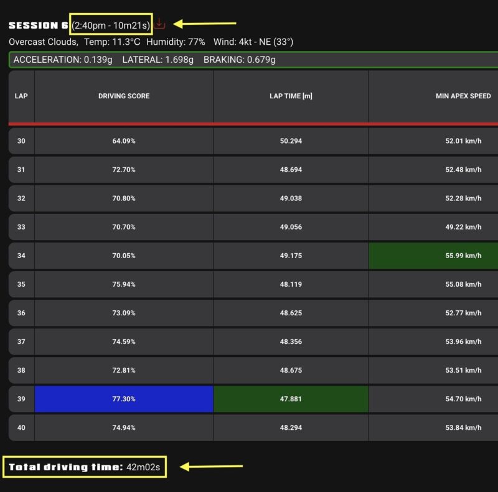Select lap number 30 in the table
The image size is (498, 492).
point(21,141)
